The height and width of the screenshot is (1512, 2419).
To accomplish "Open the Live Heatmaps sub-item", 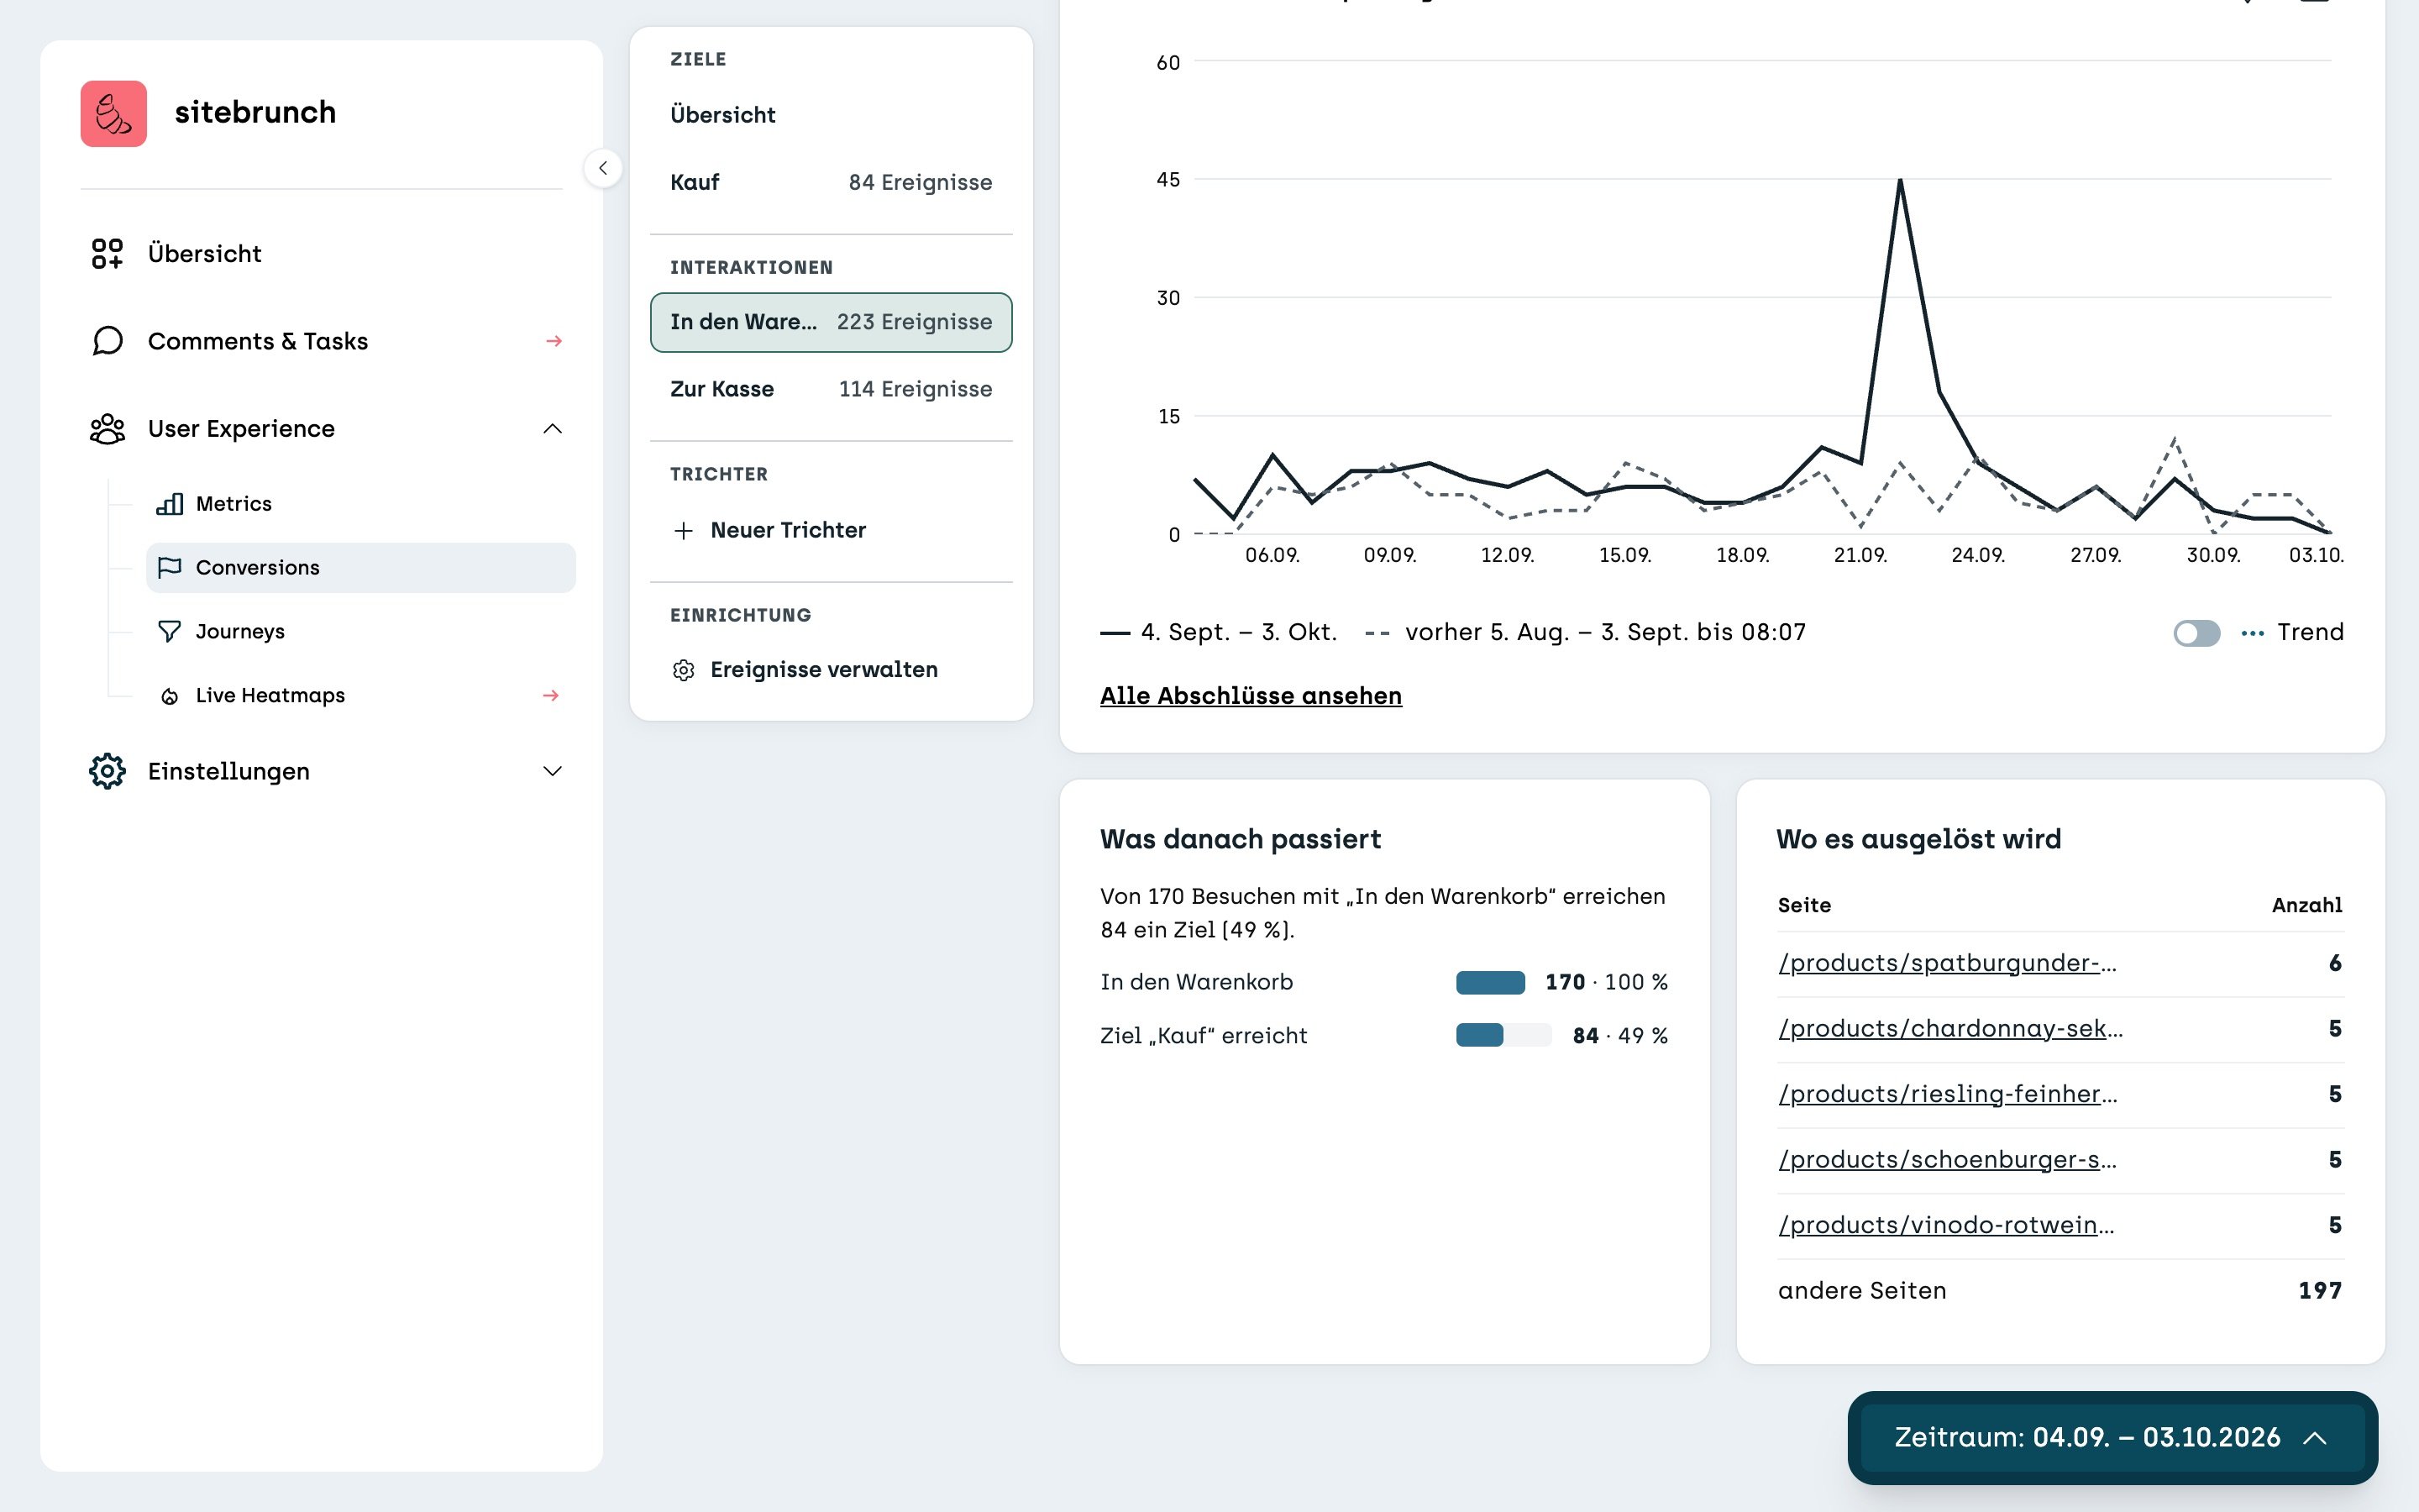I will point(361,695).
